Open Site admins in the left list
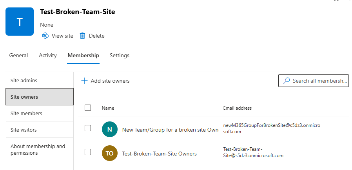This screenshot has height=170, width=352. [40, 80]
